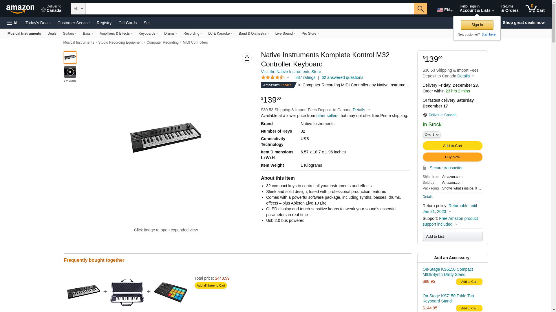
Task: Open the 62 answered questions link
Action: (342, 77)
